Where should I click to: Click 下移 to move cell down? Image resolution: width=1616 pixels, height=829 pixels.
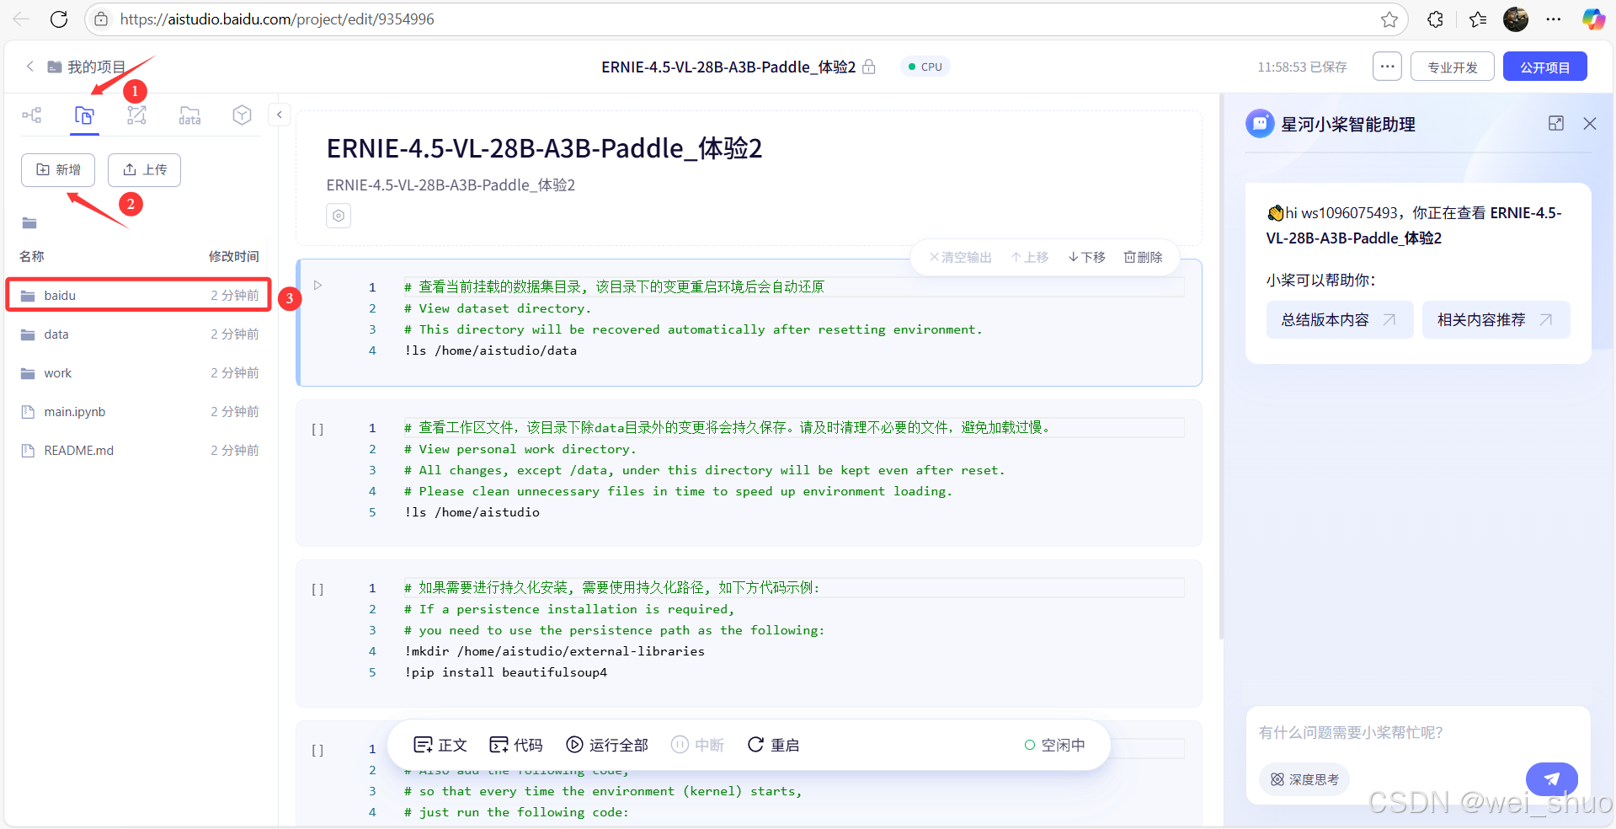pos(1086,257)
